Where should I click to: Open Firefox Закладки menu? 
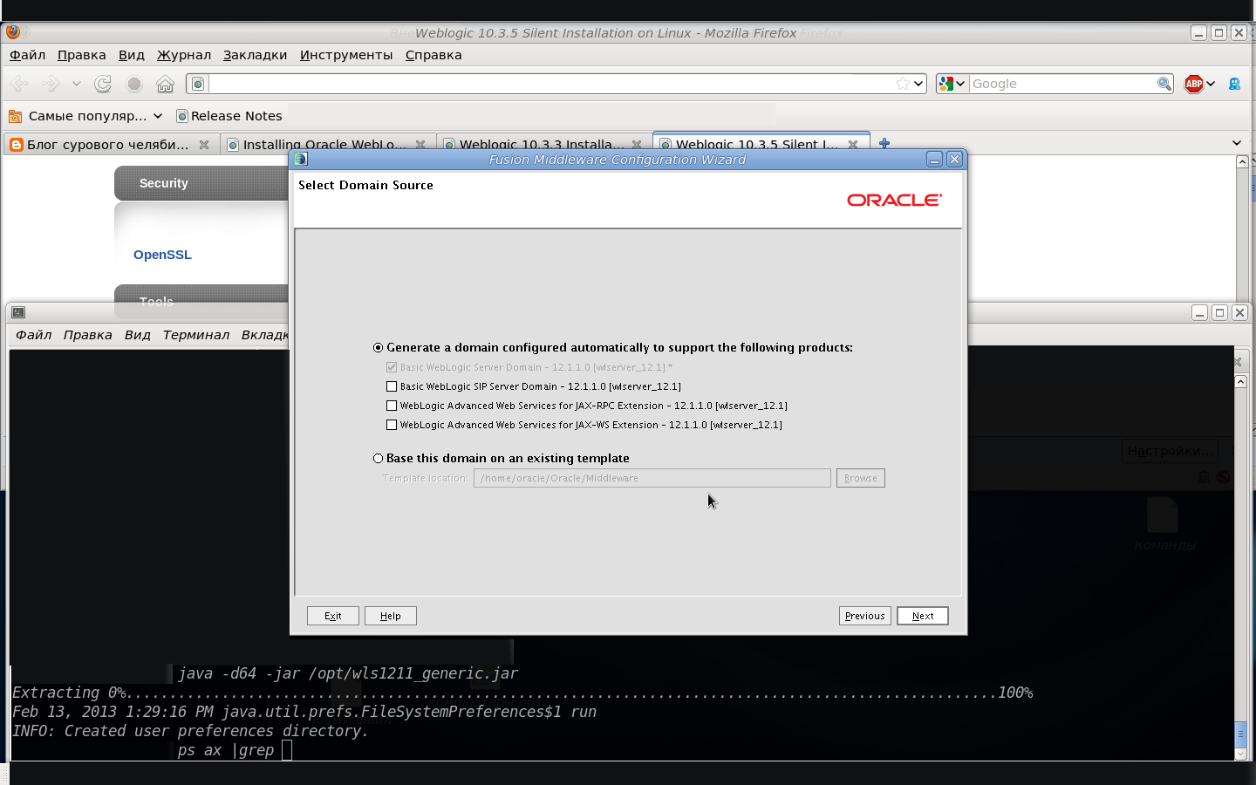pos(255,55)
